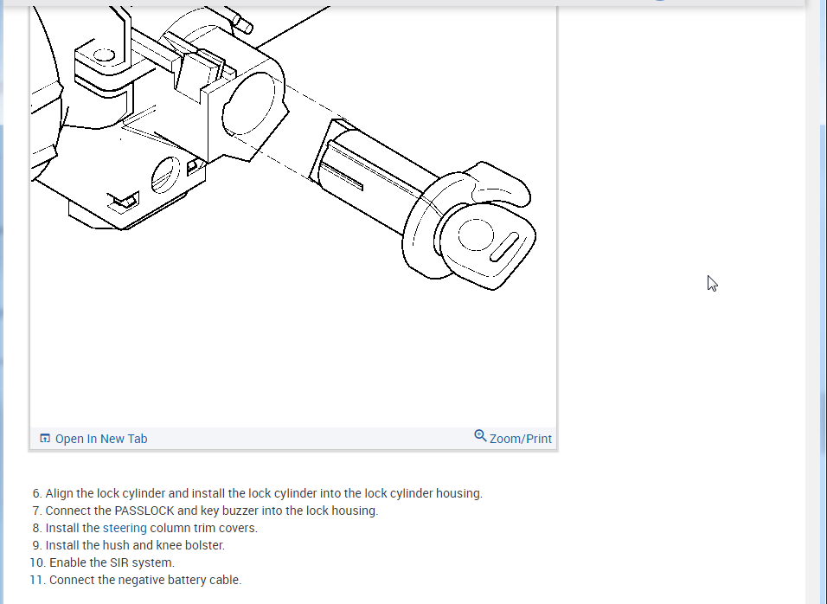Click the Open In New Tab link
The height and width of the screenshot is (604, 827).
coord(101,439)
